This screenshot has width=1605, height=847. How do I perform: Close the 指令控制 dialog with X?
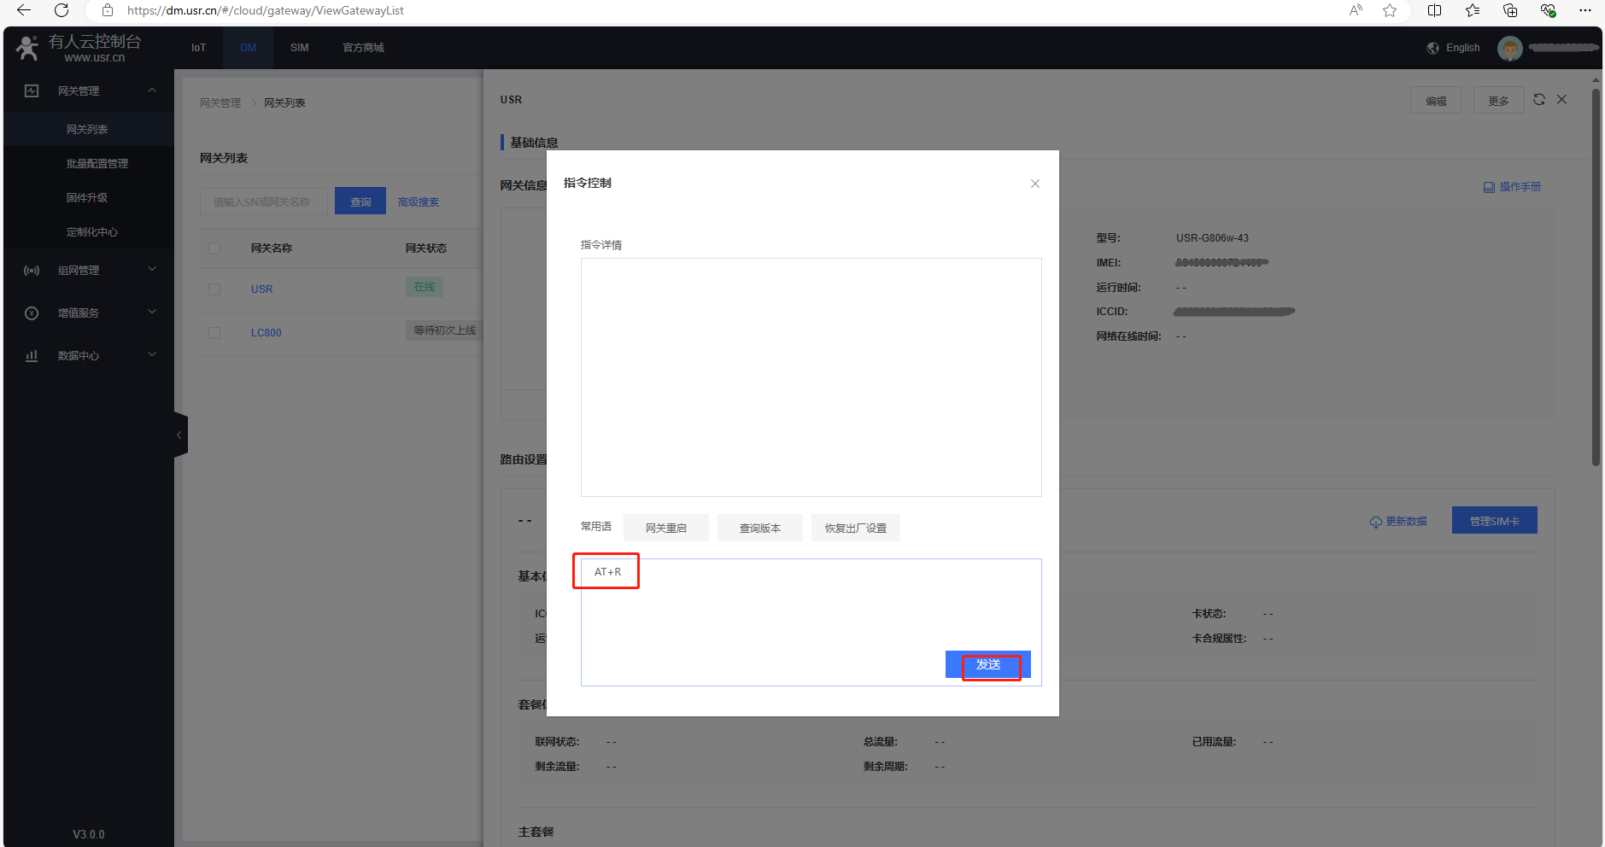[x=1034, y=184]
